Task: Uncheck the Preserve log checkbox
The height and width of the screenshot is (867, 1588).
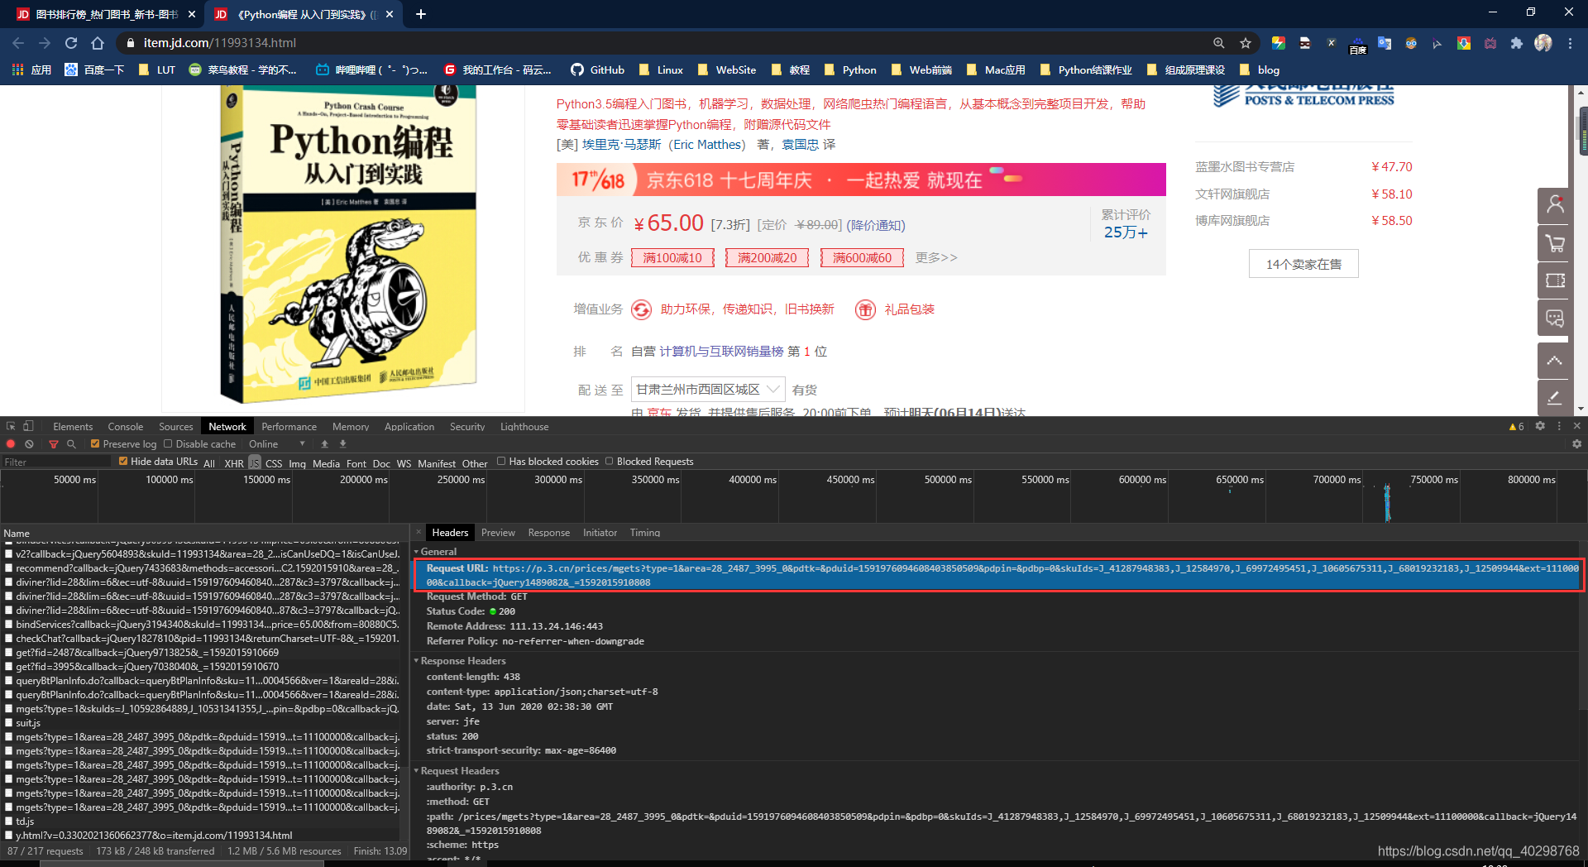Action: pos(93,443)
